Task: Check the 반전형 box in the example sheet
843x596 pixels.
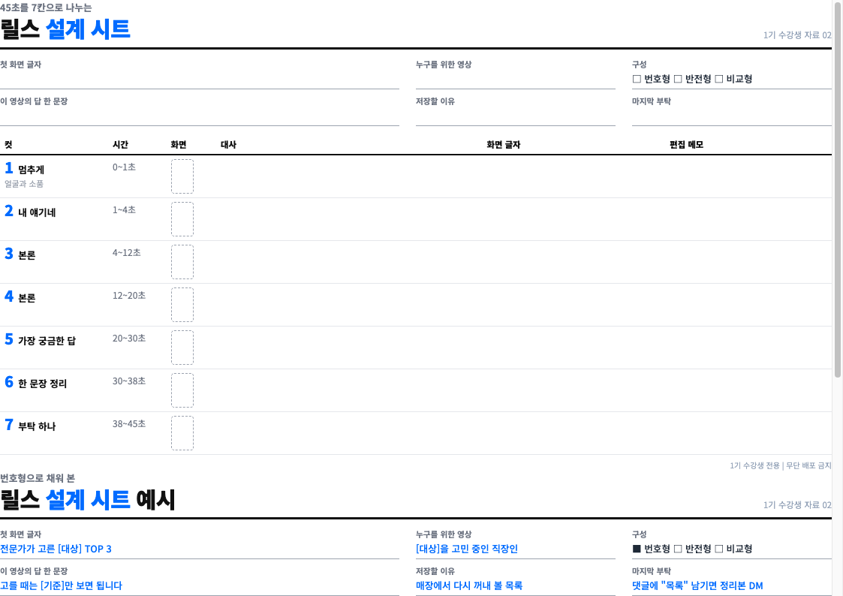Action: click(678, 549)
